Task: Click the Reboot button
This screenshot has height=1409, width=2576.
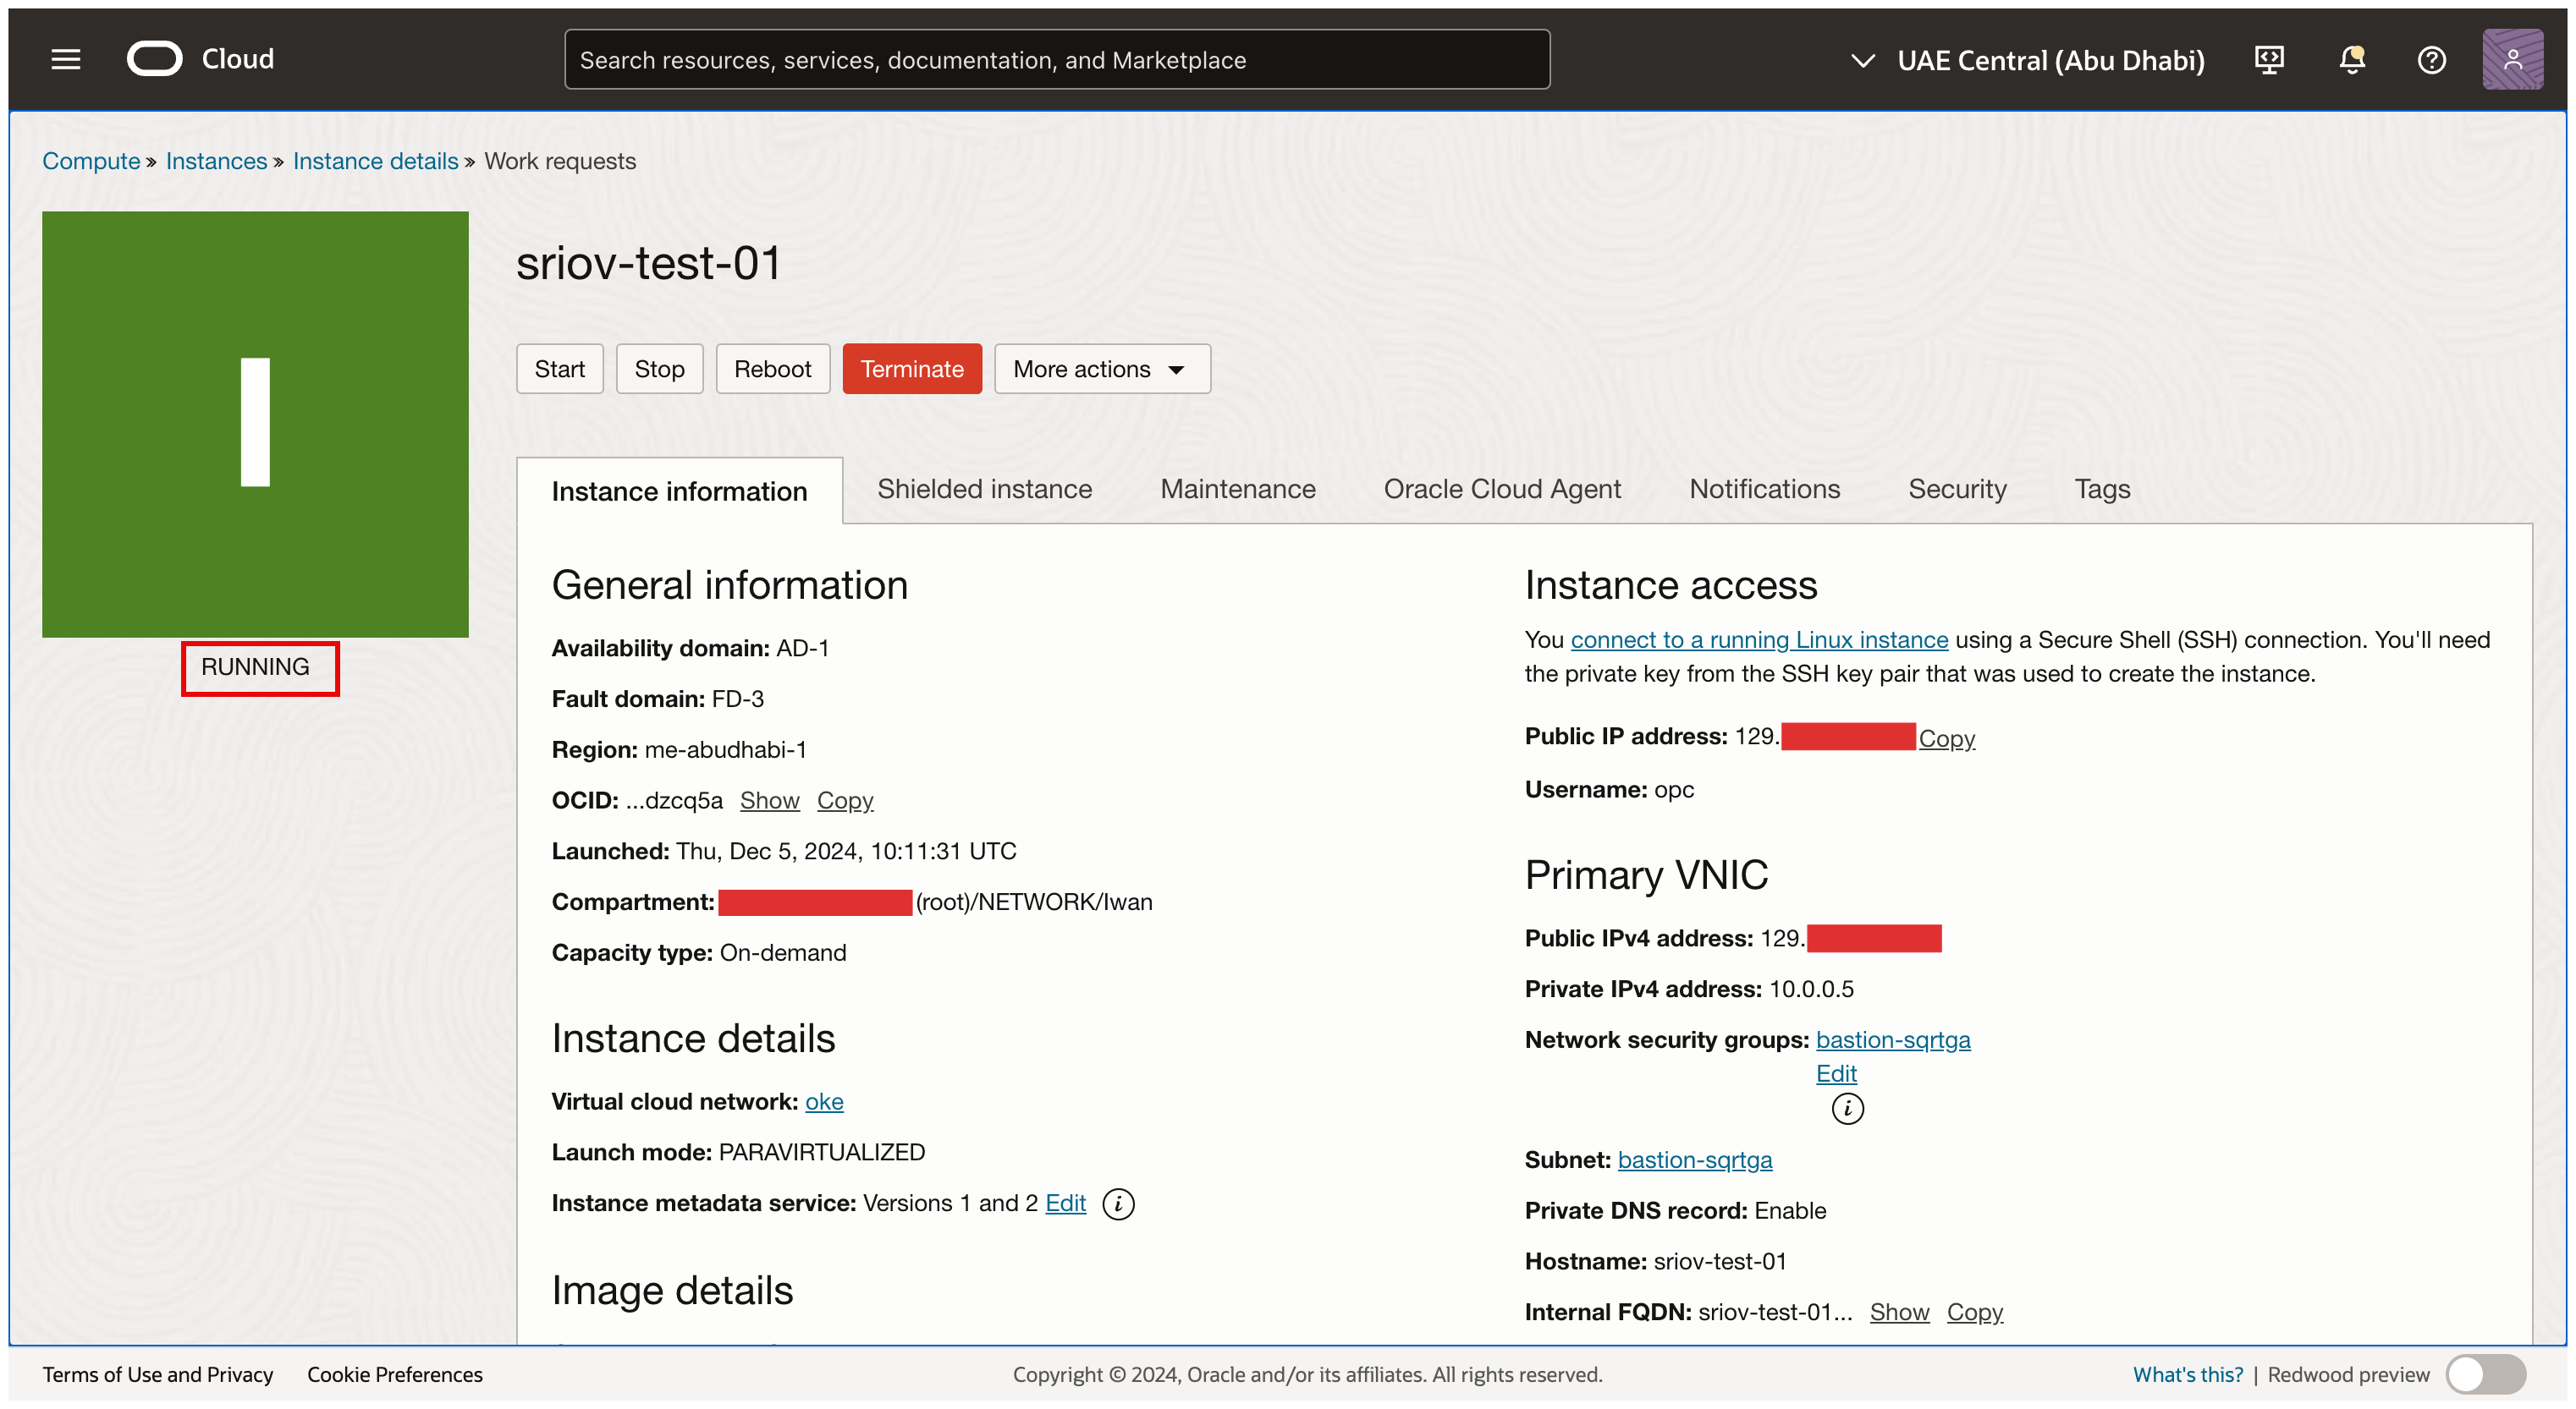Action: pyautogui.click(x=772, y=369)
